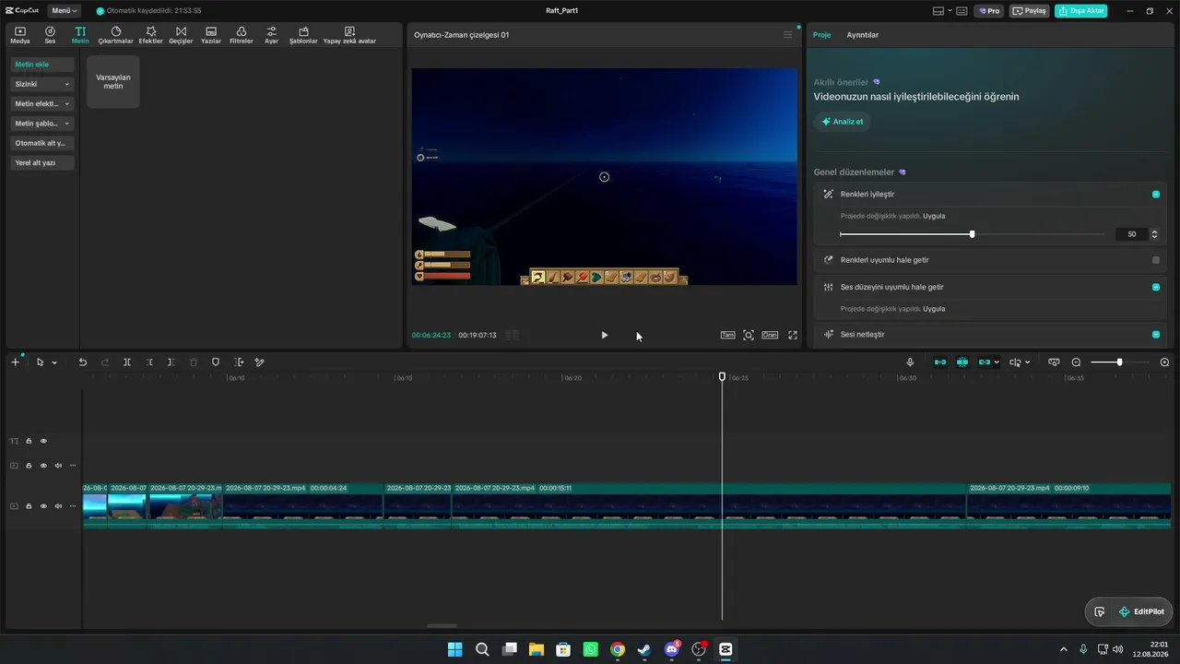This screenshot has height=664, width=1180.
Task: Toggle timeline auto snapping
Action: [962, 362]
